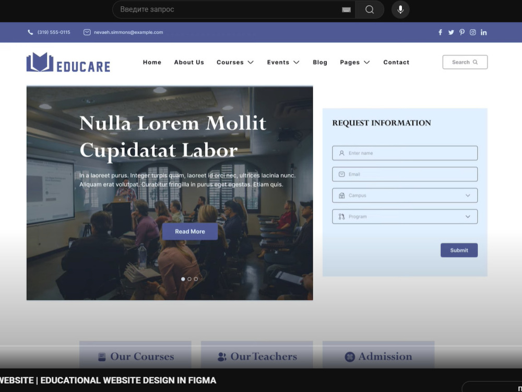Select the first carousel slide dot
Viewport: 522px width, 392px height.
183,279
